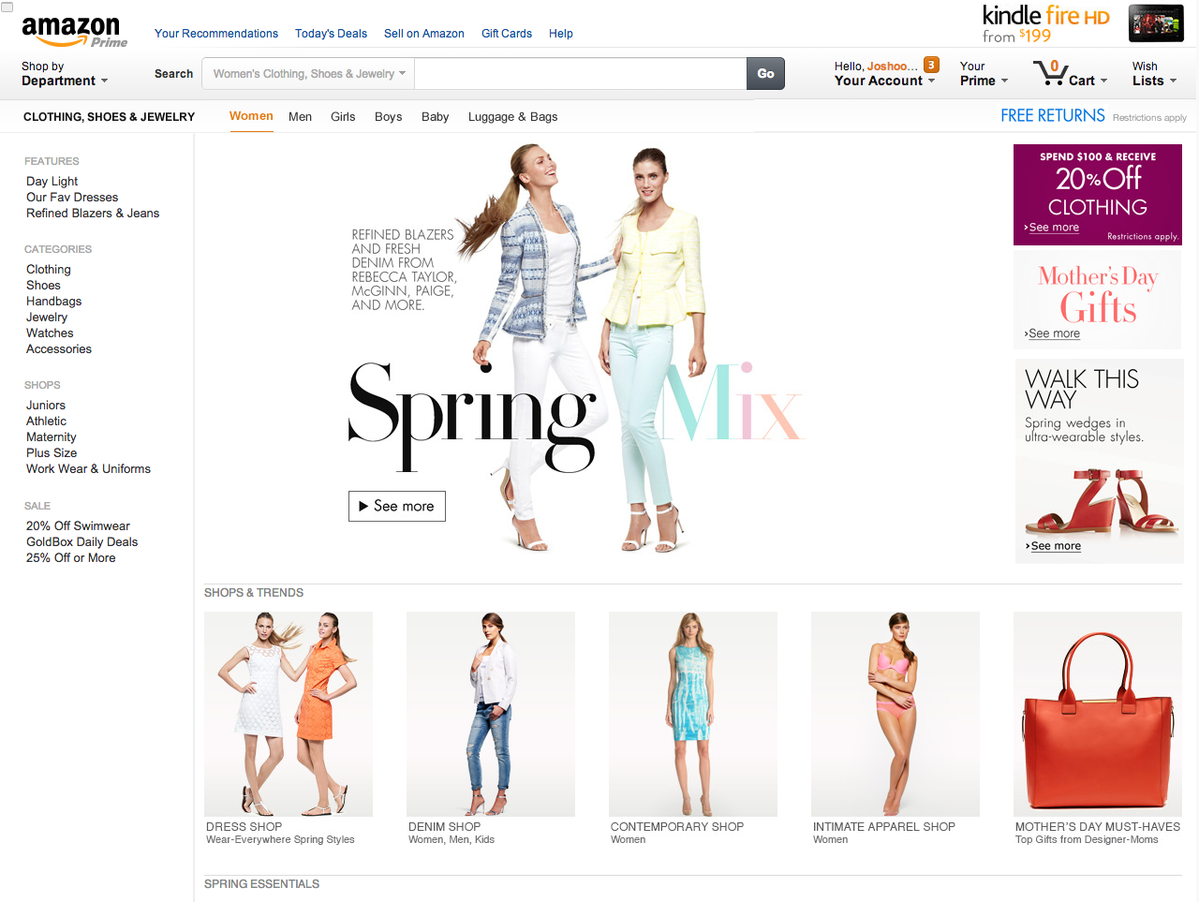Open the Contemporary Shop thumbnail

(693, 714)
